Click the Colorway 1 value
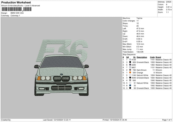The image size is (173, 122). [15, 16]
